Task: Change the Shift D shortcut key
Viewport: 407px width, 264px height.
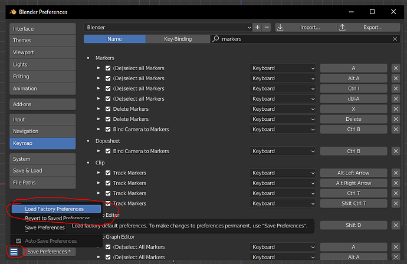Action: [353, 225]
